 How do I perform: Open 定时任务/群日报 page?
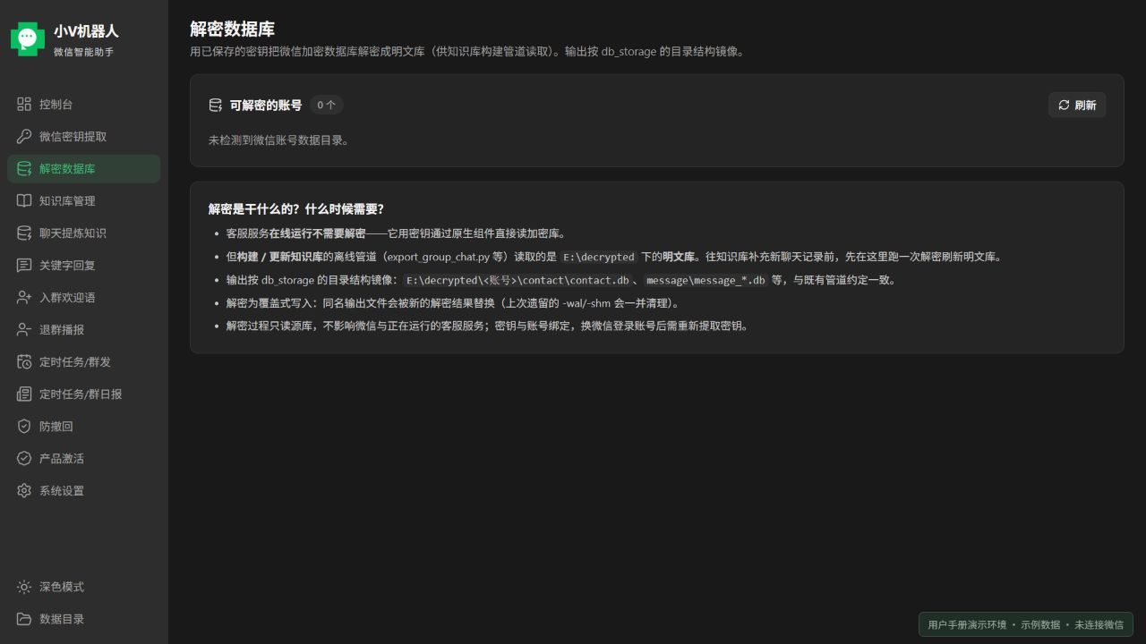tap(84, 394)
